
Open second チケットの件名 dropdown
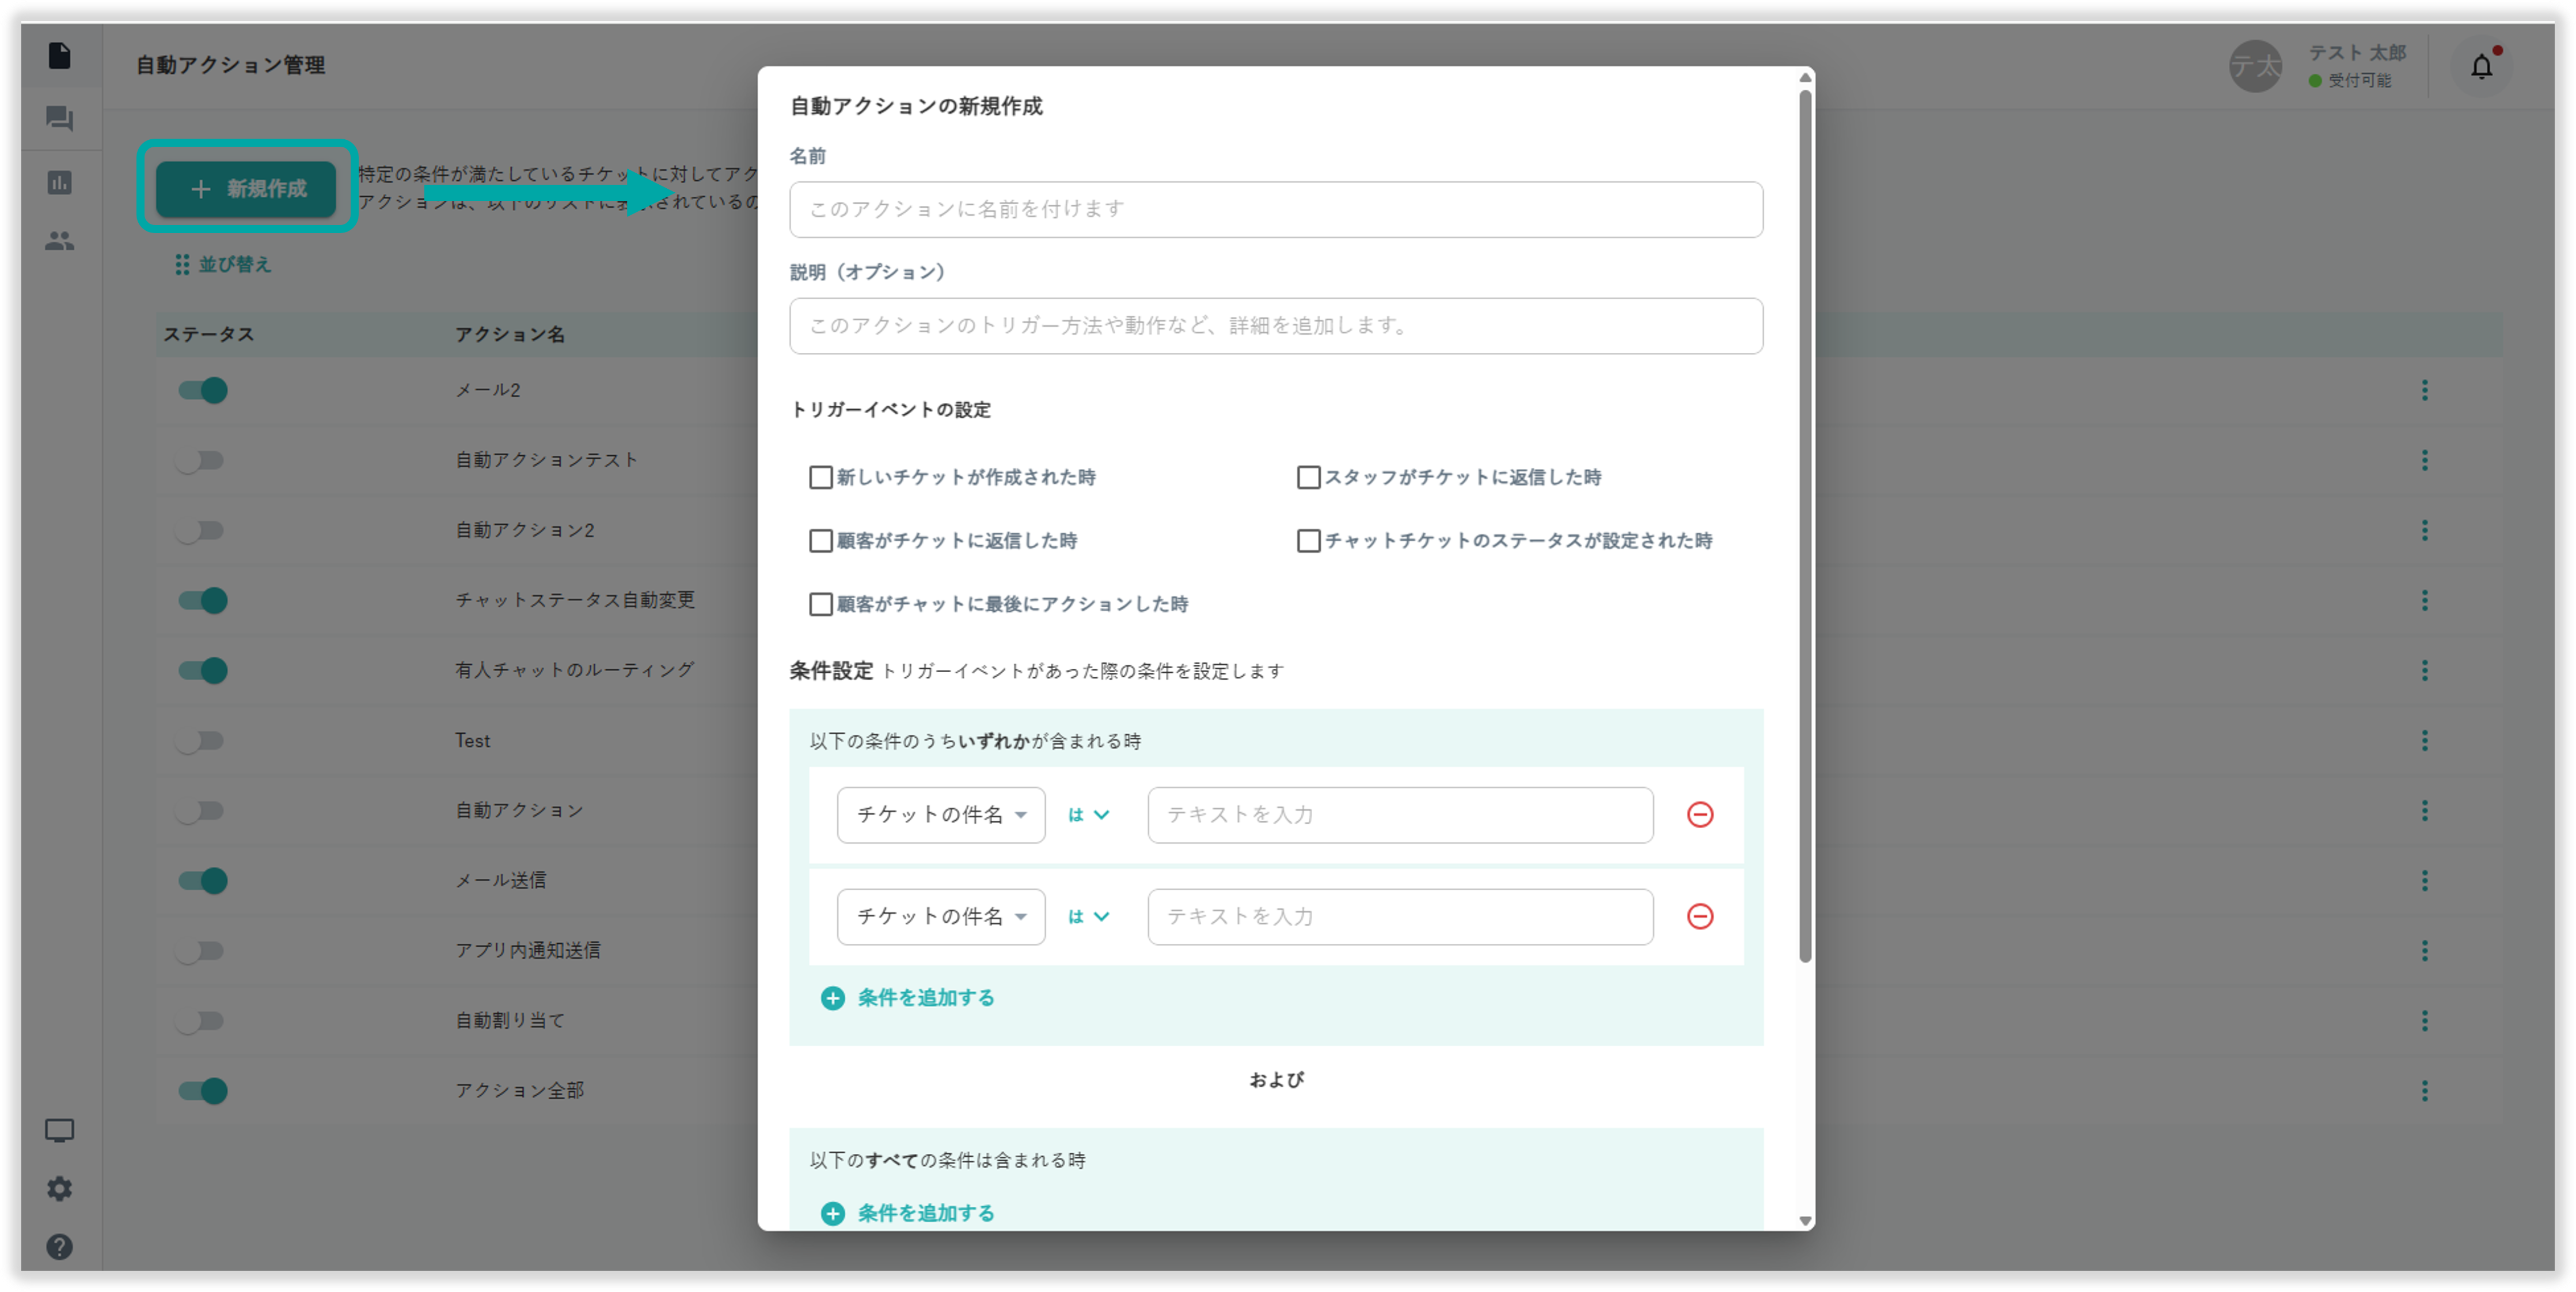(940, 916)
